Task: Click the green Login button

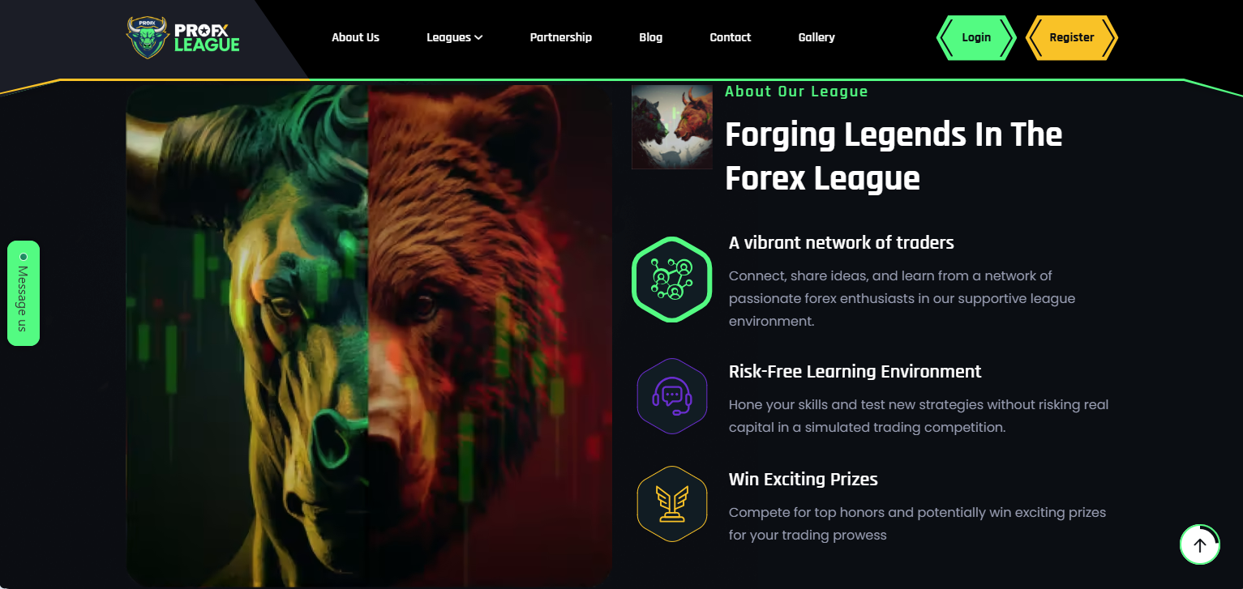Action: point(976,37)
